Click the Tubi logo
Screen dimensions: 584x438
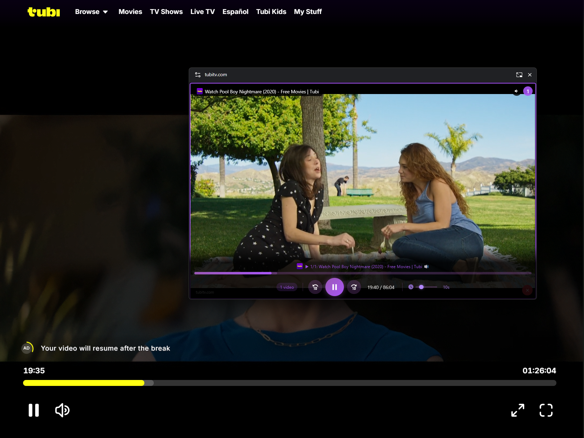pos(44,12)
